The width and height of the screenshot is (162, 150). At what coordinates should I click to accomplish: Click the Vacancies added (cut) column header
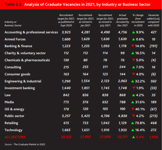[x=153, y=20]
